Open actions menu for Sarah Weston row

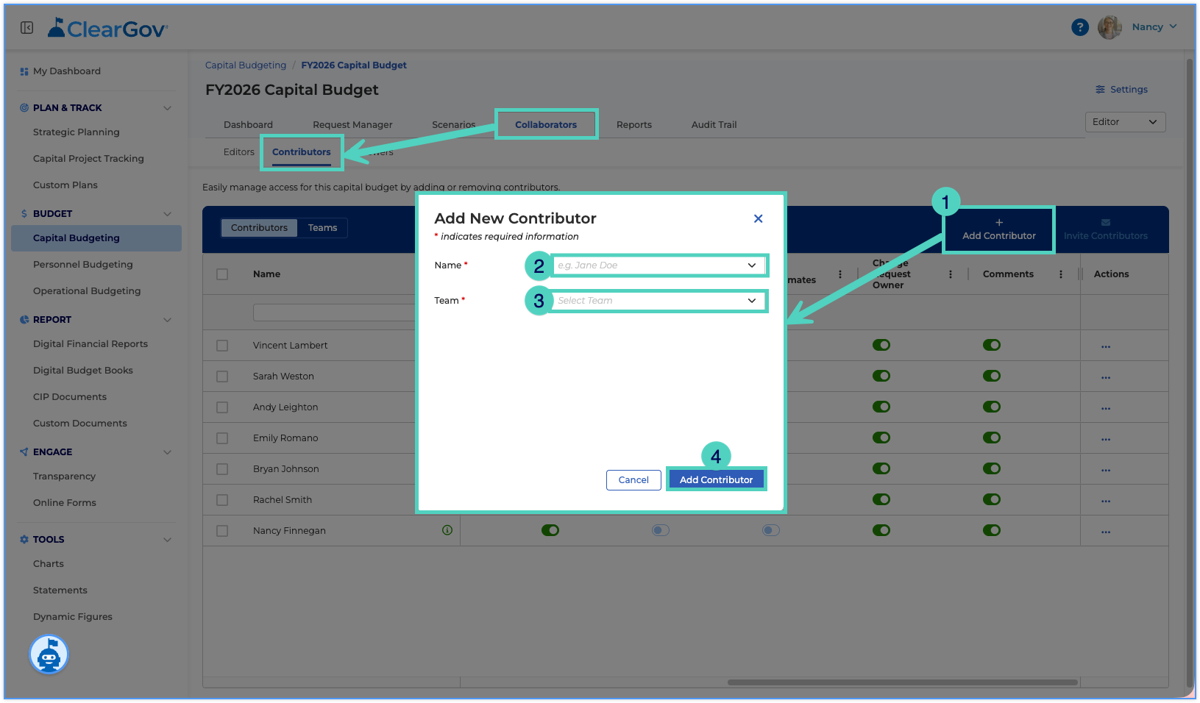pyautogui.click(x=1106, y=377)
